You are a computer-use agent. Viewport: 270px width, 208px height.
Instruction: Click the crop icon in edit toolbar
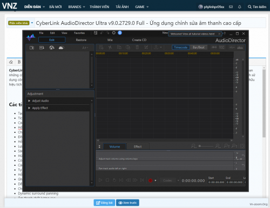pyautogui.click(x=146, y=48)
